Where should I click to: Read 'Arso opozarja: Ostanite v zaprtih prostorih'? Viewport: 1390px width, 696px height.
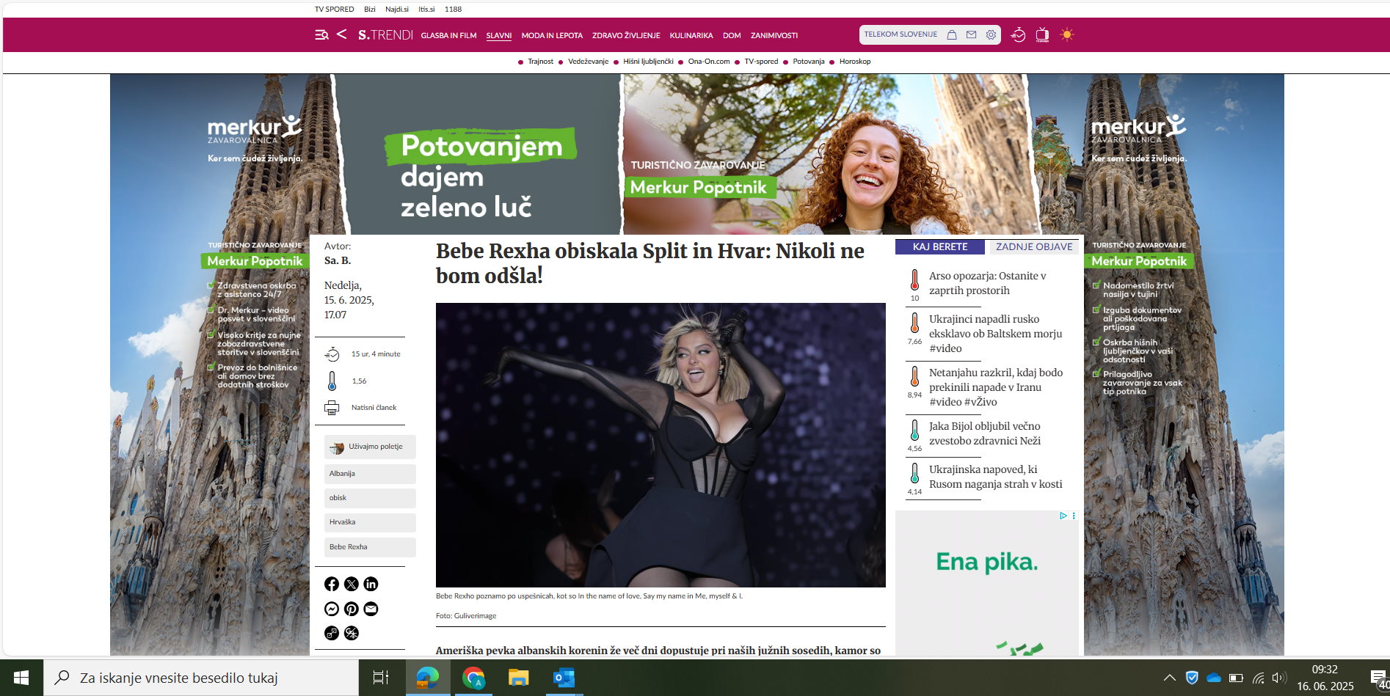click(x=987, y=283)
